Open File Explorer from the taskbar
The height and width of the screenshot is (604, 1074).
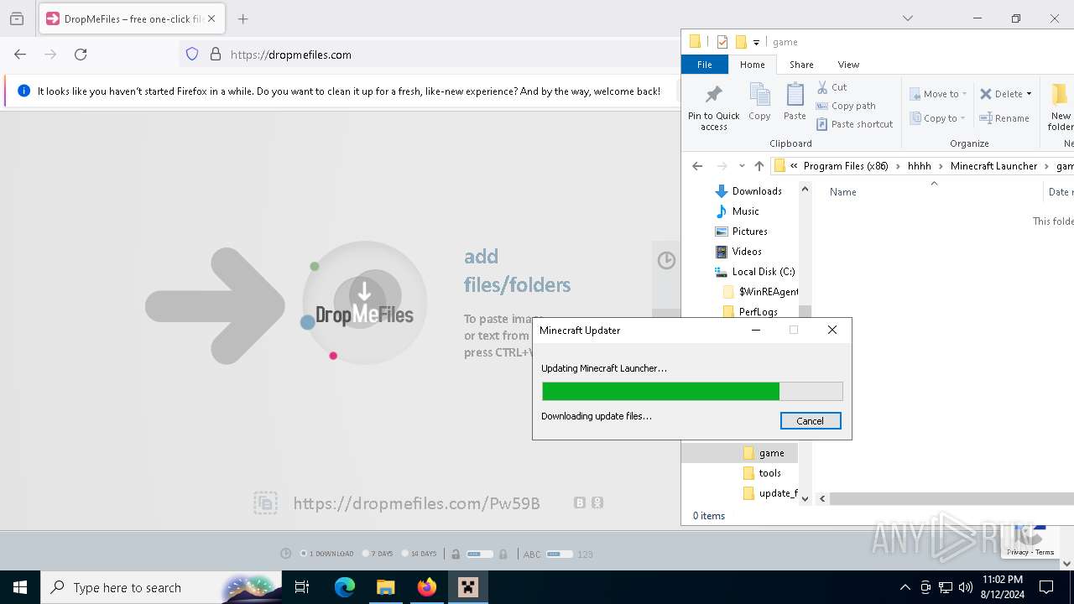[385, 587]
